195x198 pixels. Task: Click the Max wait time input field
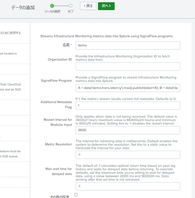(128, 186)
